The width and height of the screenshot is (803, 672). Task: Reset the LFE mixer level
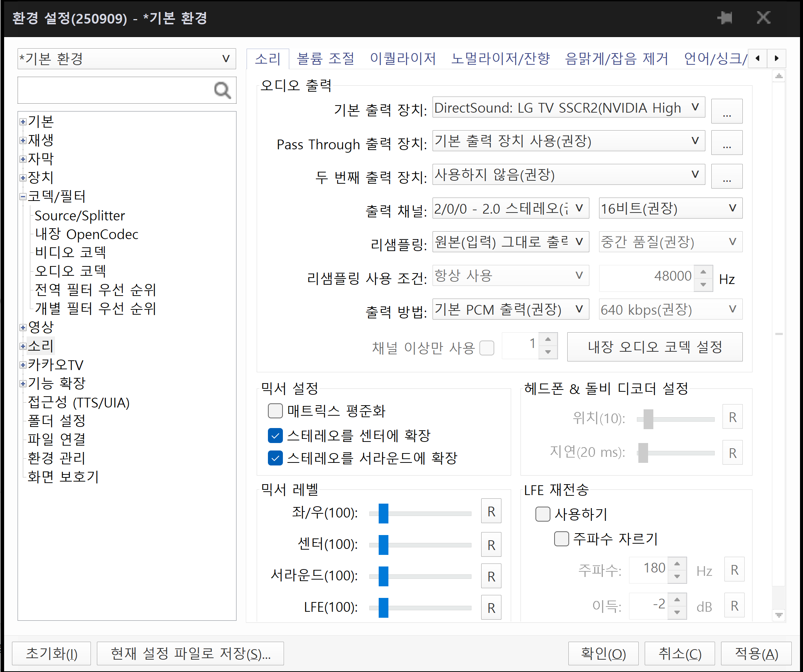(x=491, y=607)
